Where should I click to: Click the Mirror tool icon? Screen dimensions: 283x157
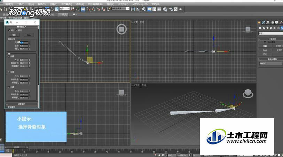(x=133, y=9)
